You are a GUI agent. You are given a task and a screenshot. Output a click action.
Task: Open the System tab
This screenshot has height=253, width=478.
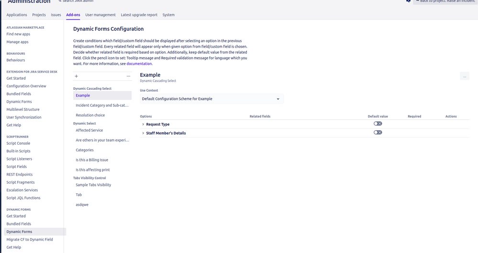(168, 15)
